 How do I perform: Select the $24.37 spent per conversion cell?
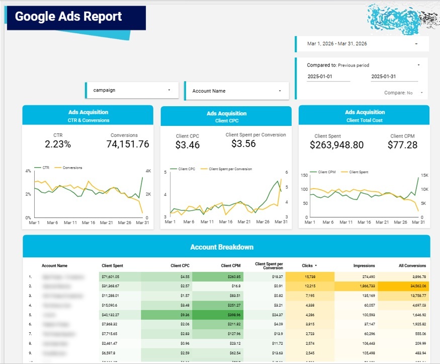click(265, 315)
